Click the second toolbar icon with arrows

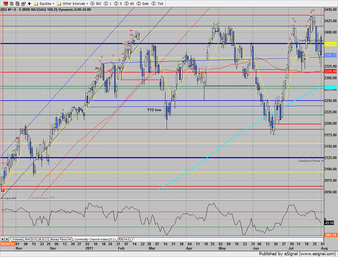pos(12,4)
